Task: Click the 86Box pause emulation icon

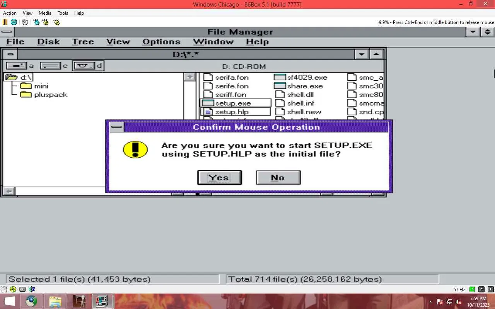Action: 5,22
